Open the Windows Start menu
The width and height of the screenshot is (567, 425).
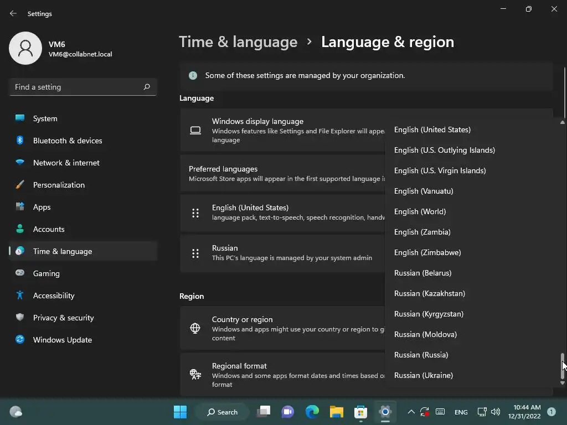180,412
